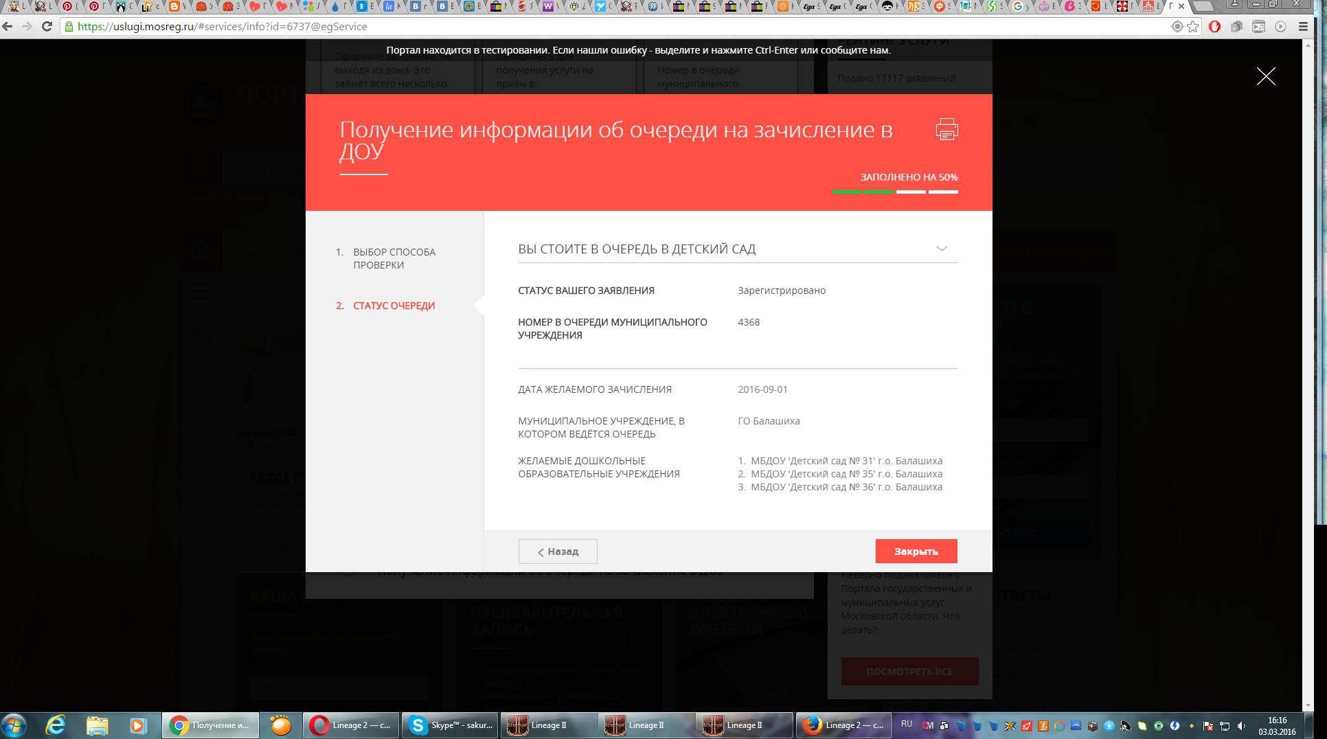Open Internet Explorer from the taskbar
Screen dimensions: 1327x739
point(55,725)
